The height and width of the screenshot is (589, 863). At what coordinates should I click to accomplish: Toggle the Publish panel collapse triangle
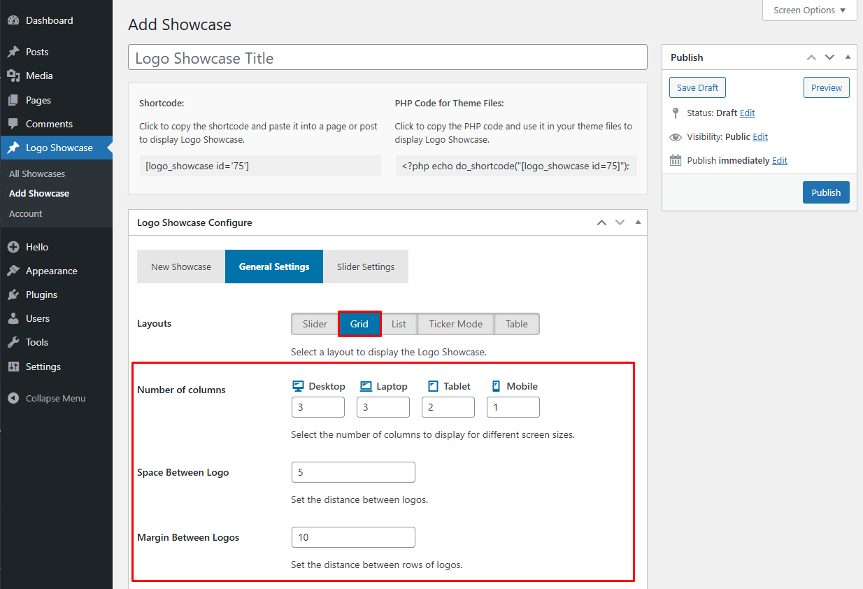point(848,57)
